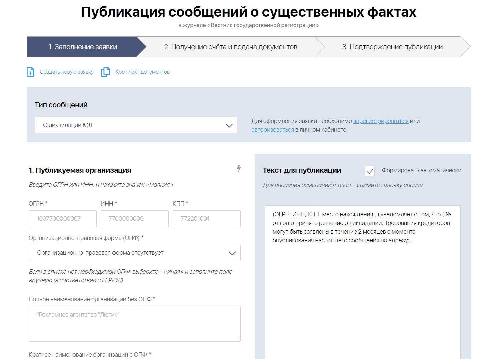Image resolution: width=495 pixels, height=359 pixels.
Task: Click the full organization name textarea
Action: click(x=134, y=323)
